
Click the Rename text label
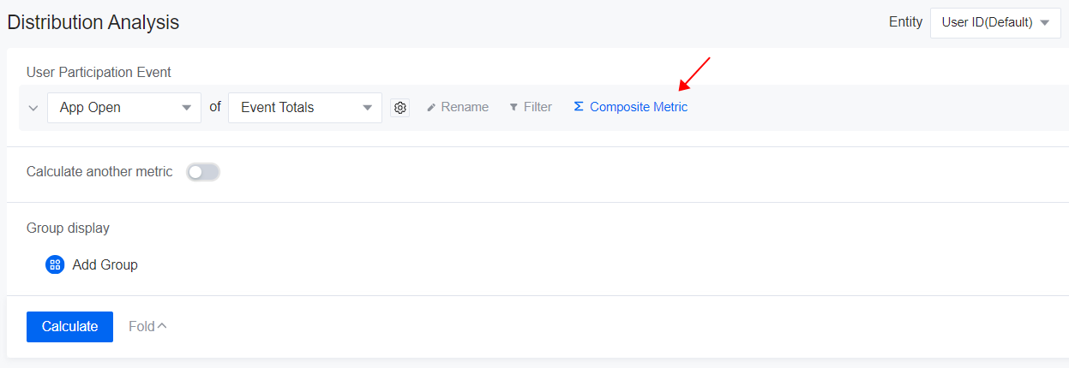[x=465, y=108]
